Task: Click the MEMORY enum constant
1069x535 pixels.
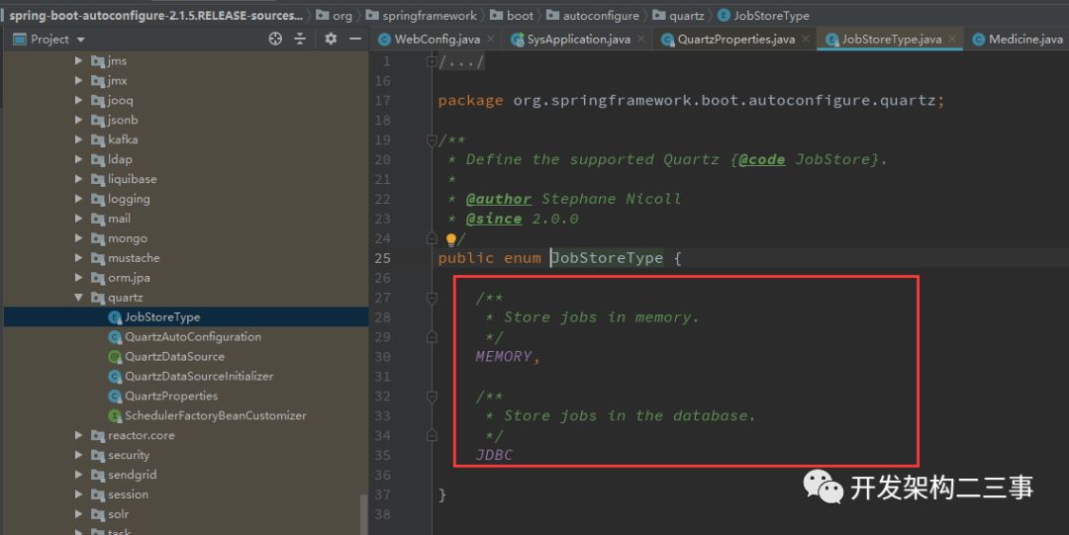Action: pyautogui.click(x=503, y=356)
